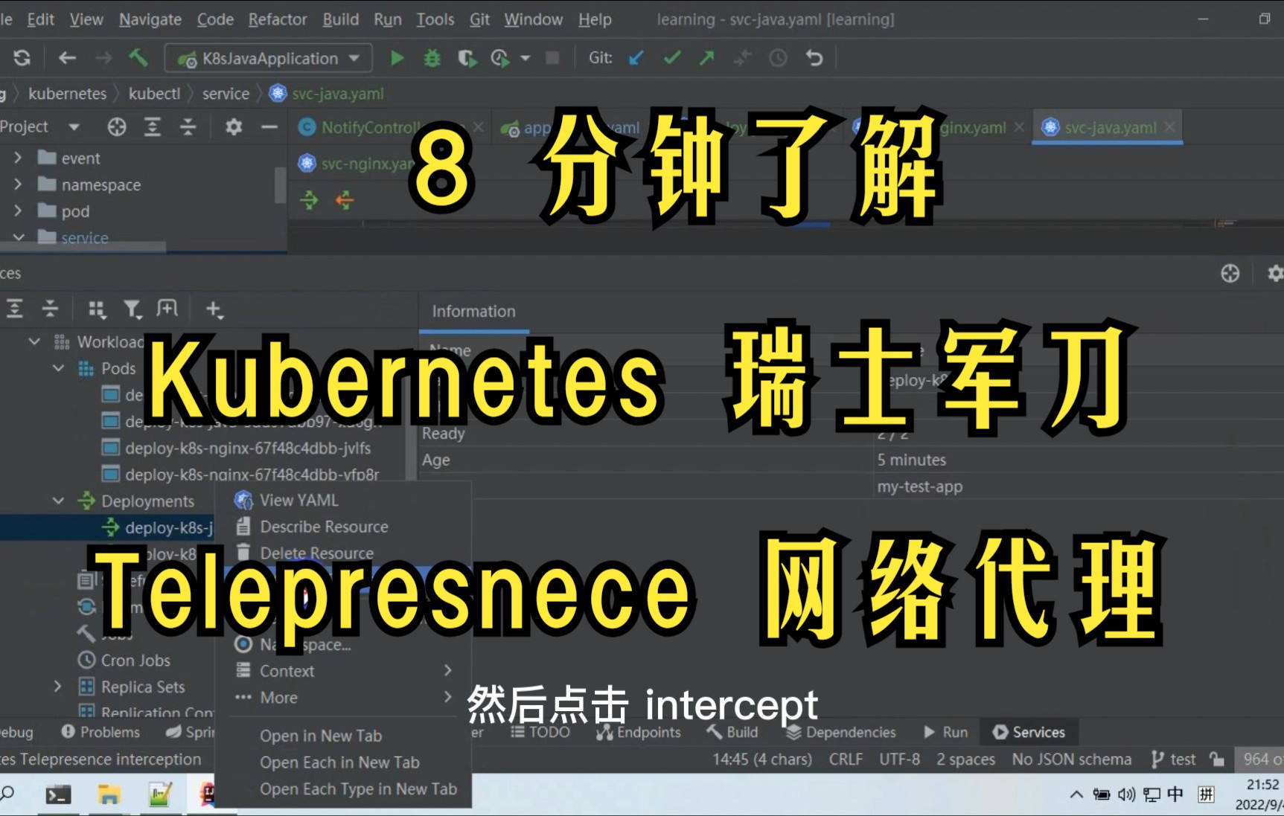Add service with plus icon
Viewport: 1284px width, 816px height.
pos(214,309)
